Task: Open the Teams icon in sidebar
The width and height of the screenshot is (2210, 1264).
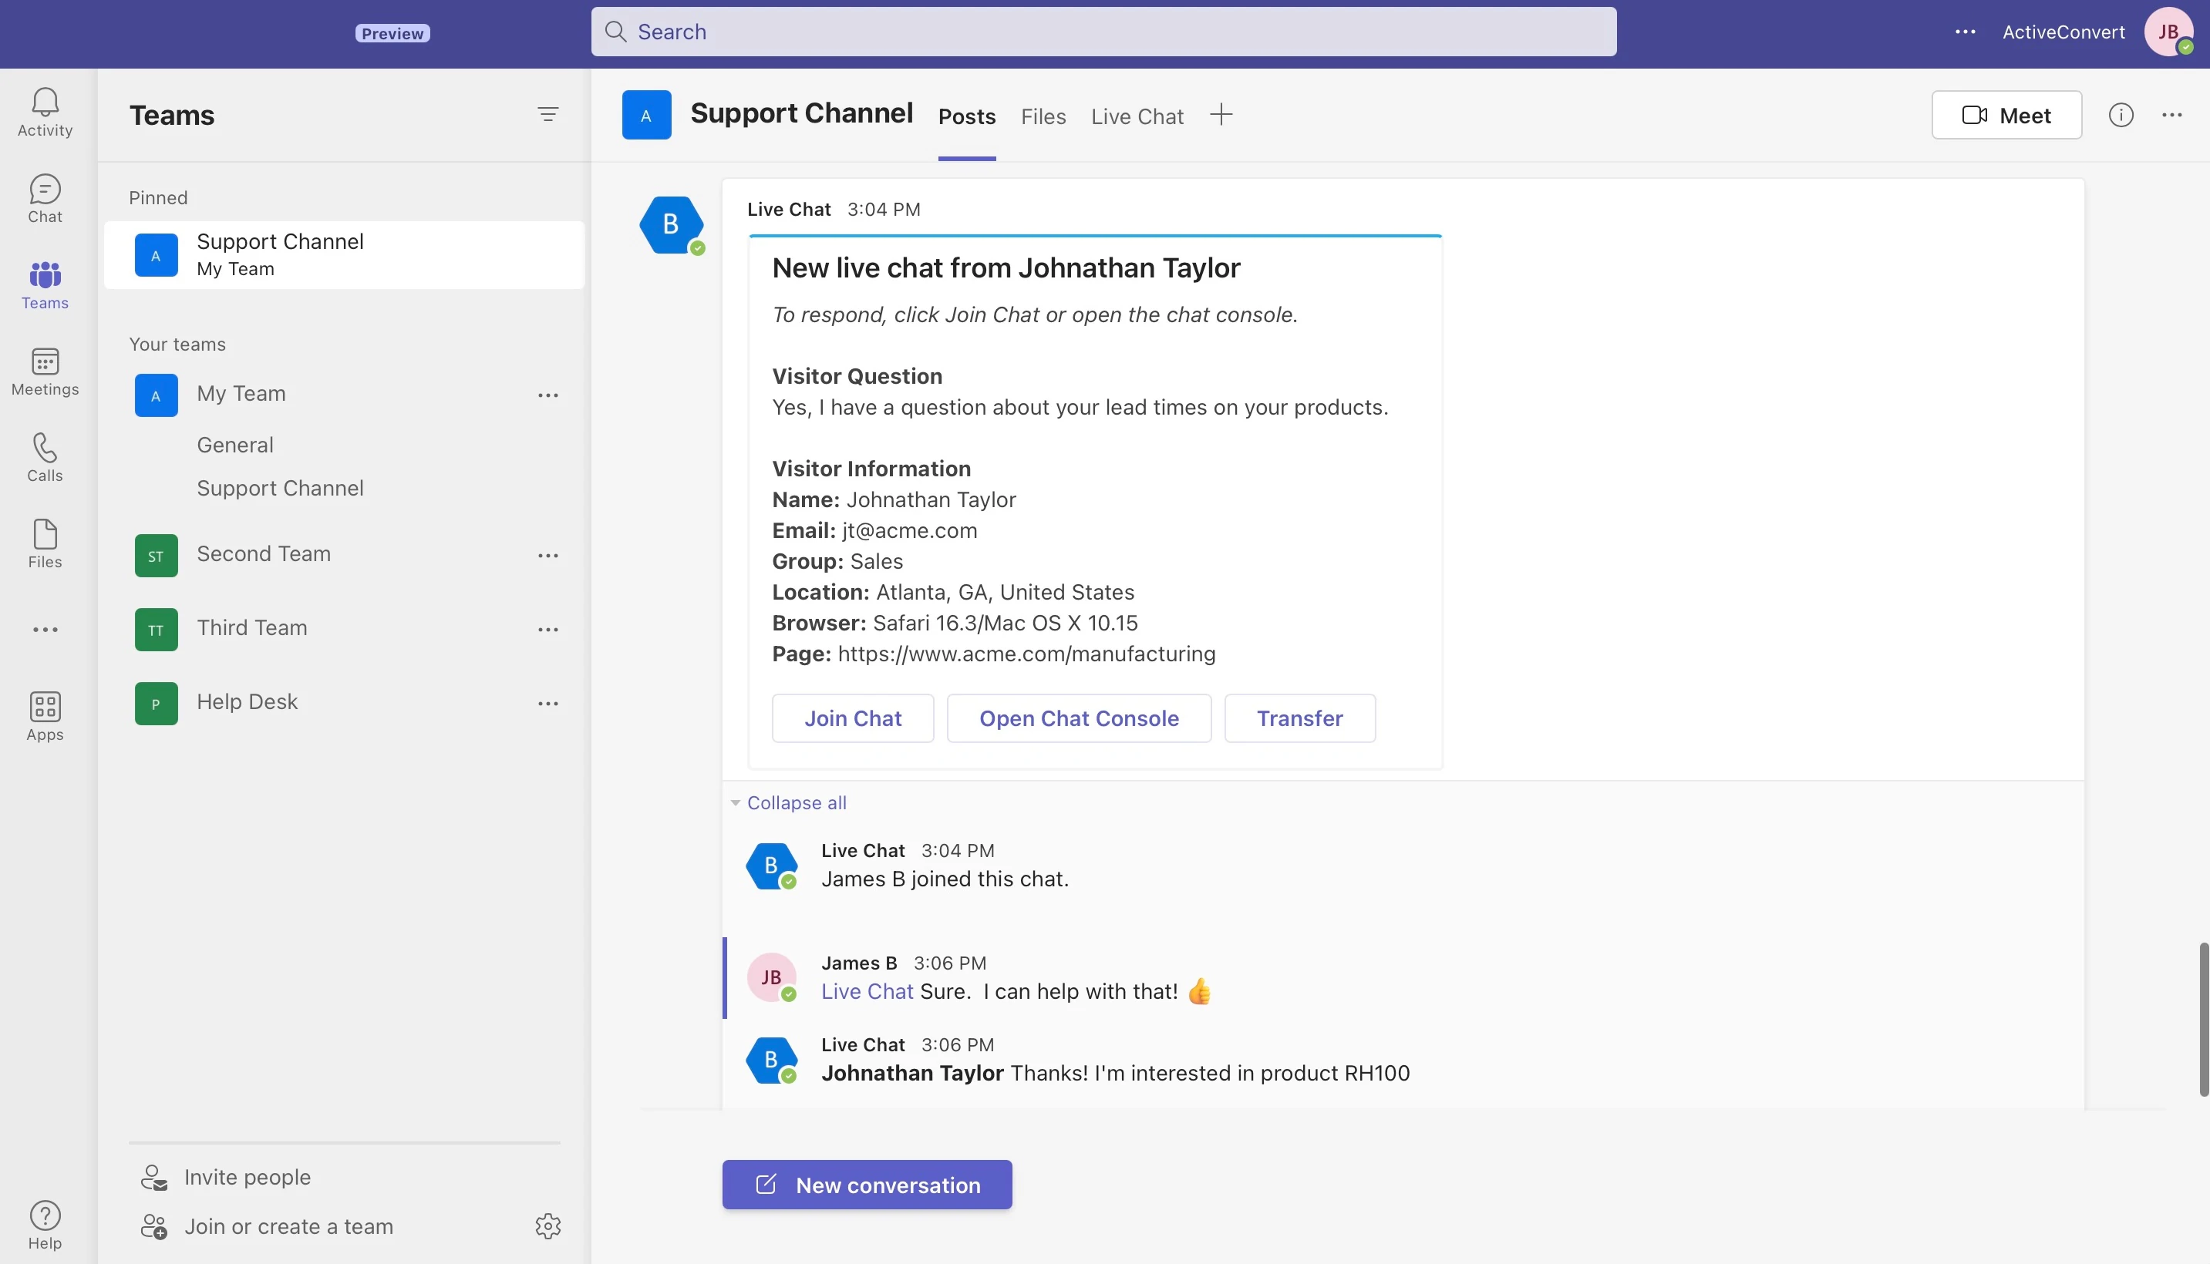Action: [44, 281]
